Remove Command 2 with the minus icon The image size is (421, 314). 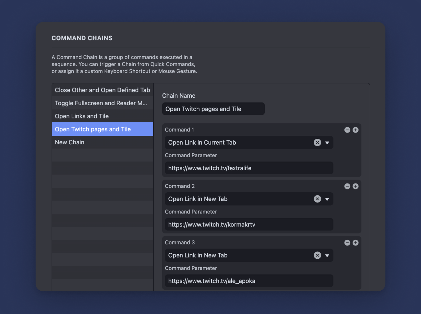point(347,186)
